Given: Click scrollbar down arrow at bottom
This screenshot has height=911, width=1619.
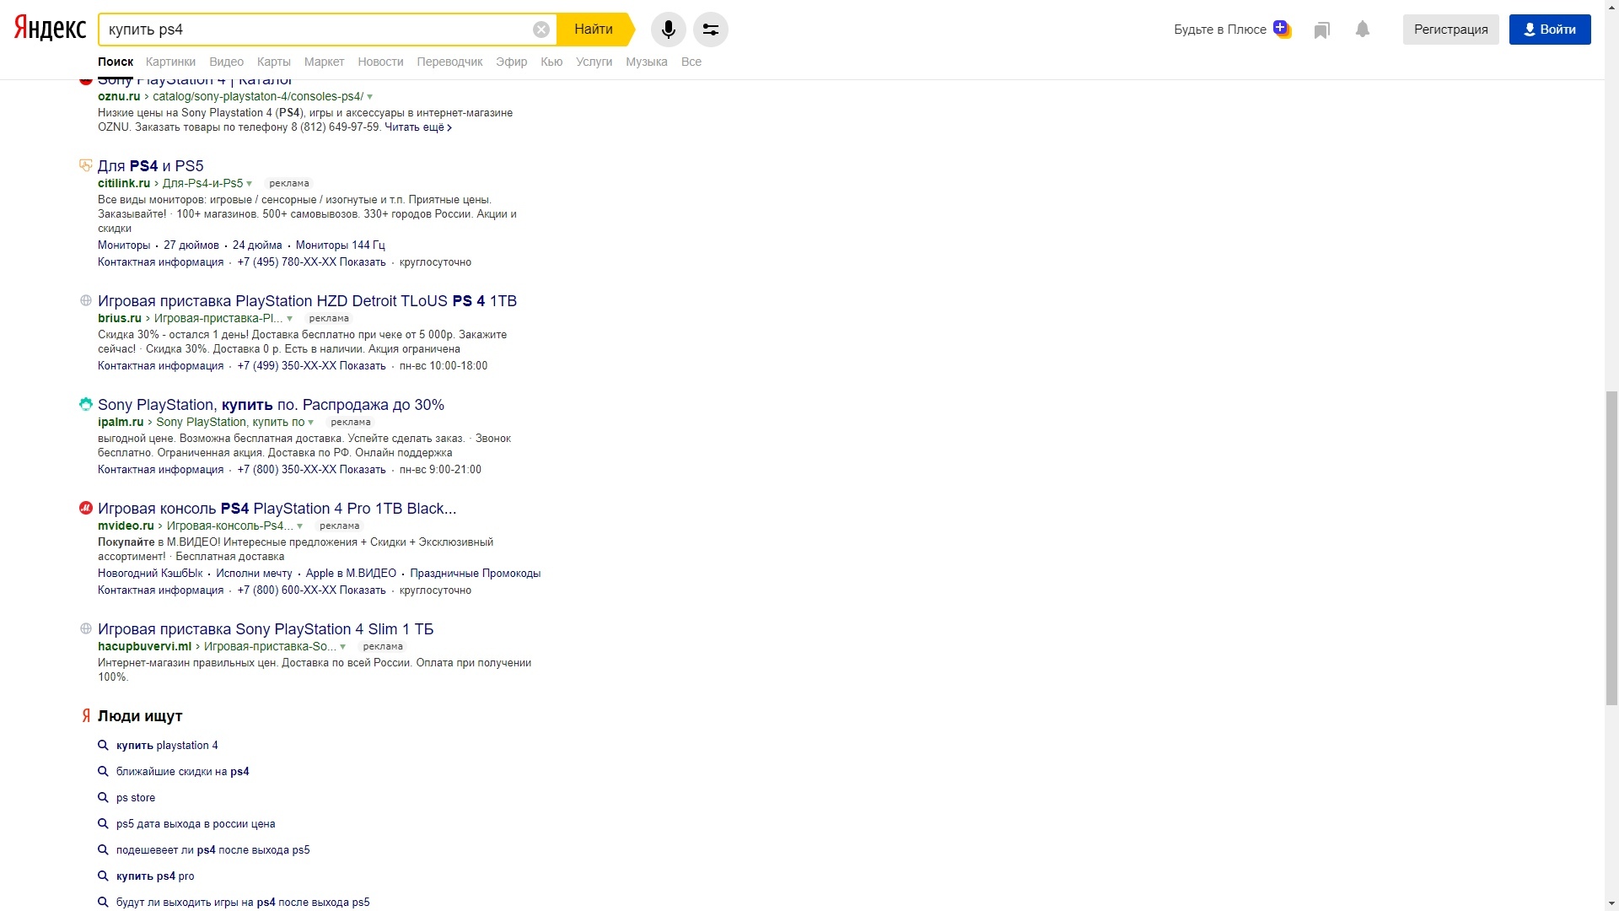Looking at the screenshot, I should click(1611, 903).
